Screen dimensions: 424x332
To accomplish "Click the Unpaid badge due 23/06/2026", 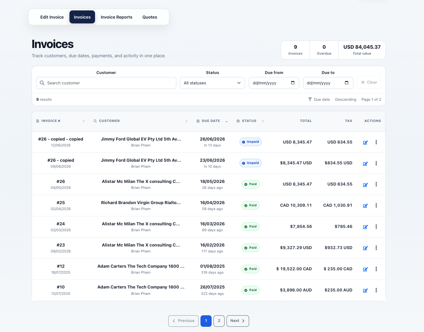I will coord(250,163).
